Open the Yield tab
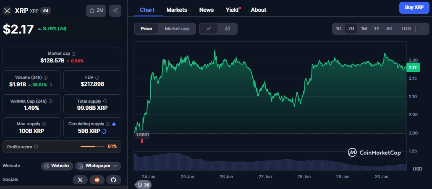The image size is (432, 189). [x=233, y=10]
